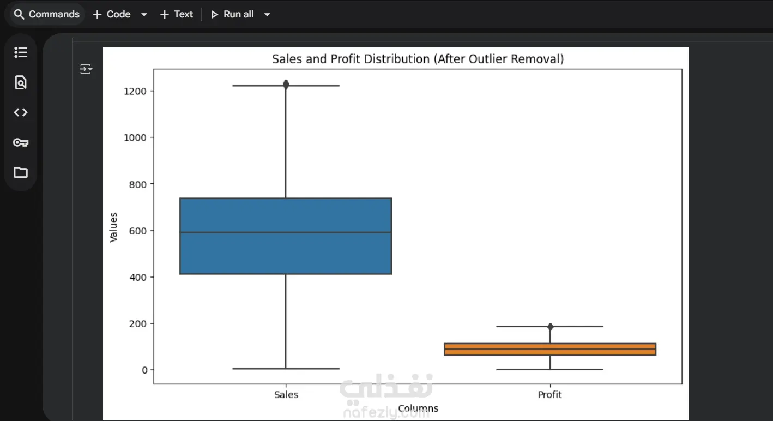Add a new Code cell
Image resolution: width=773 pixels, height=421 pixels.
[112, 14]
